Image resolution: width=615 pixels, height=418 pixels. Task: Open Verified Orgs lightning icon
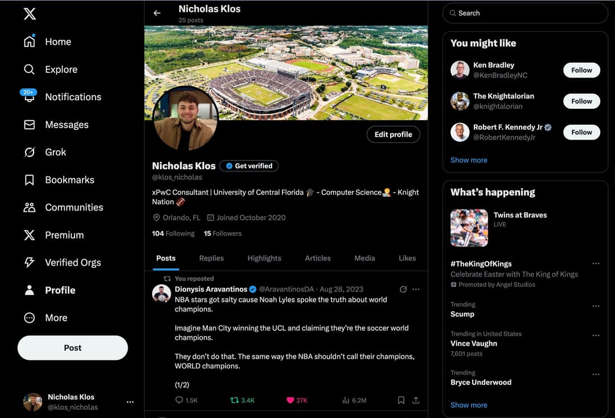coord(30,263)
